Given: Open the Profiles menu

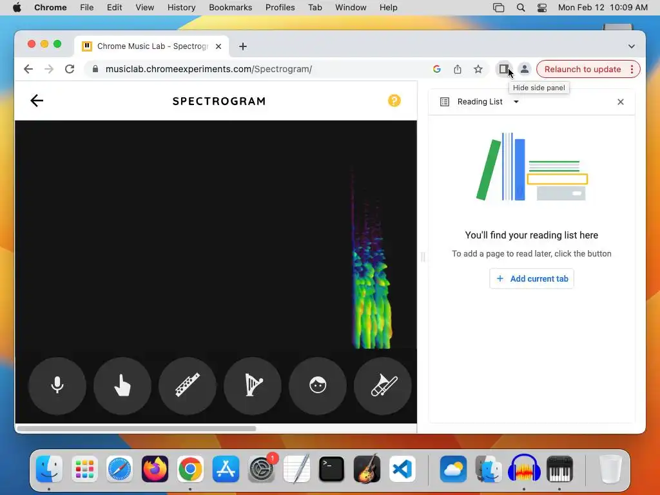Looking at the screenshot, I should [280, 8].
